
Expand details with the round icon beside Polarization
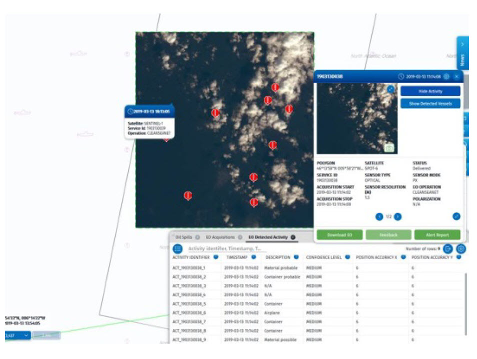(457, 216)
